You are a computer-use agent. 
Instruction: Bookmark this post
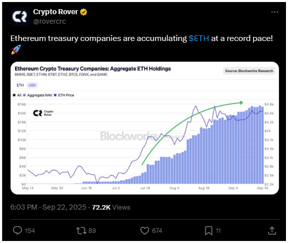pyautogui.click(x=208, y=230)
